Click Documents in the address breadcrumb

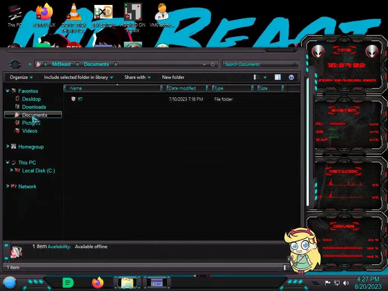click(96, 64)
